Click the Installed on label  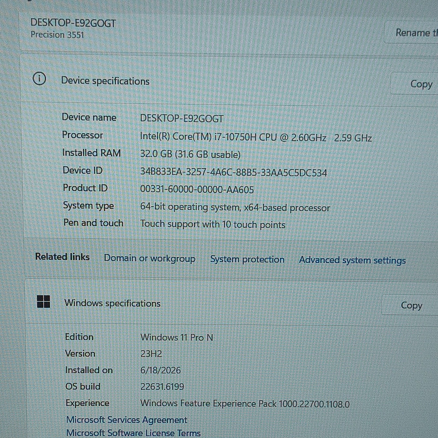click(x=89, y=370)
